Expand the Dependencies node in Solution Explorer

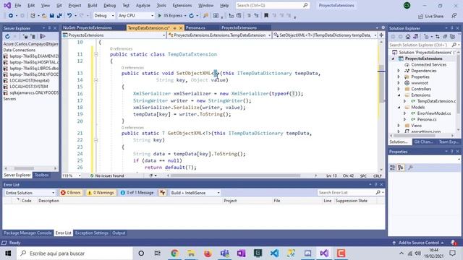coord(399,71)
